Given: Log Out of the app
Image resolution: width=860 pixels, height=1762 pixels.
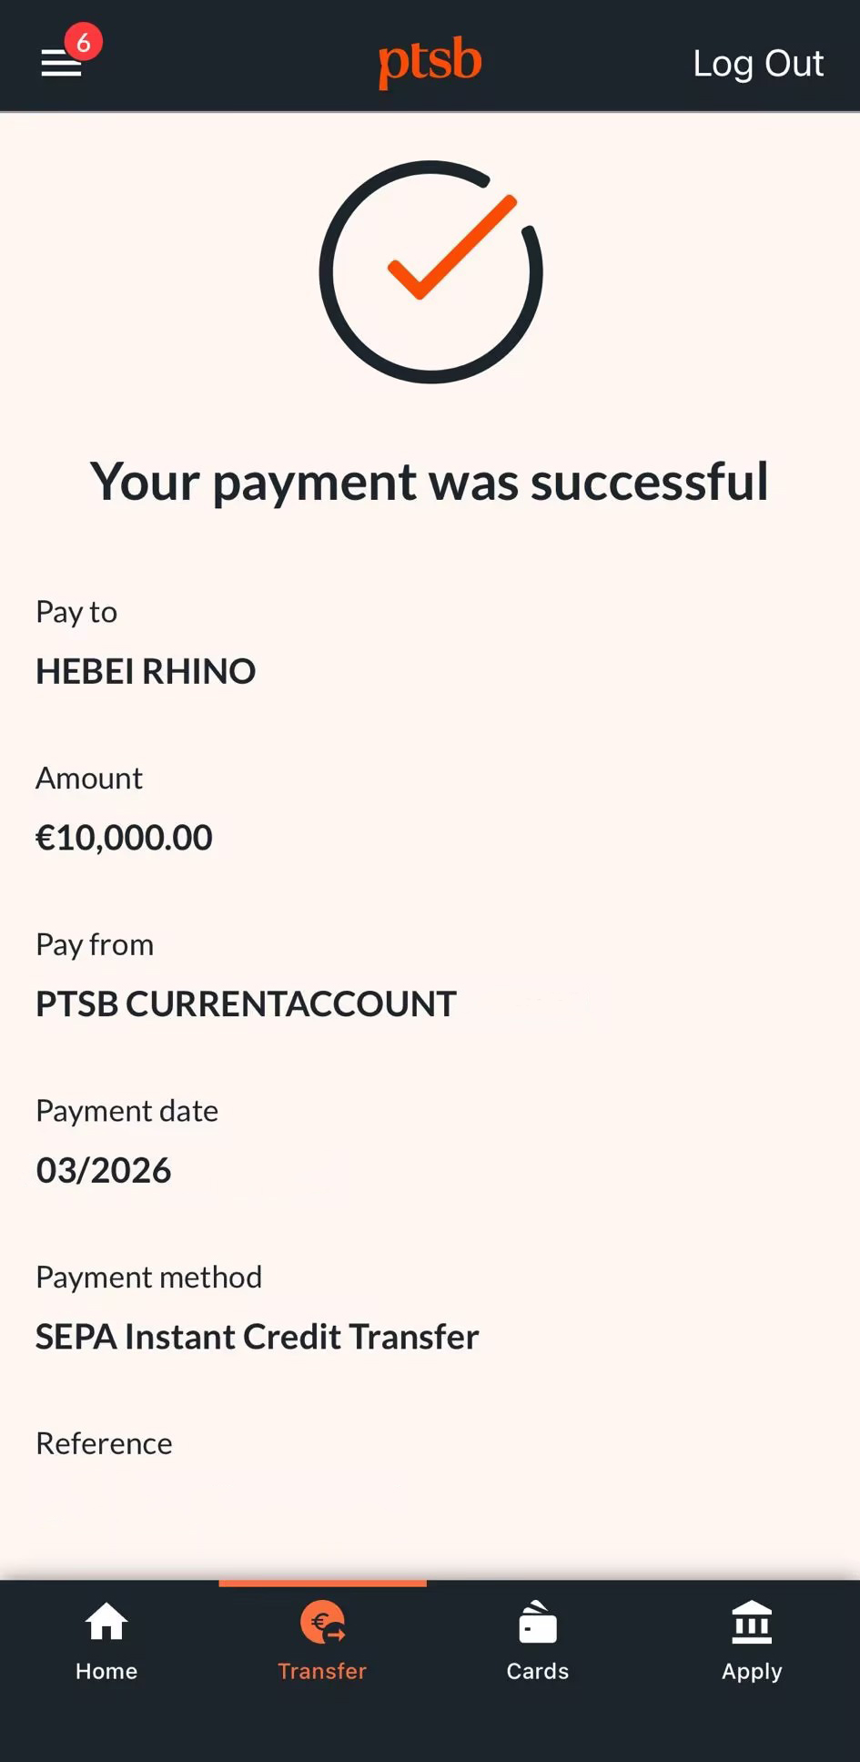Looking at the screenshot, I should coord(758,64).
